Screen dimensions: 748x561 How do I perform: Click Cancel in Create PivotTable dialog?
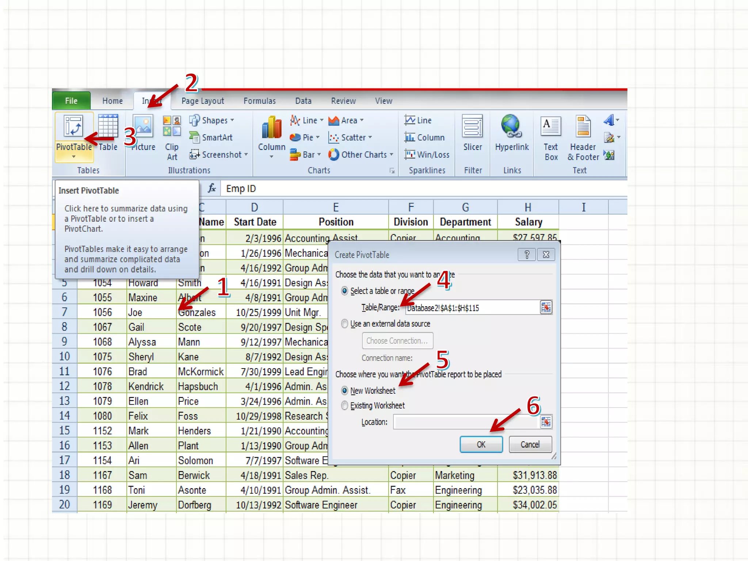(x=530, y=444)
